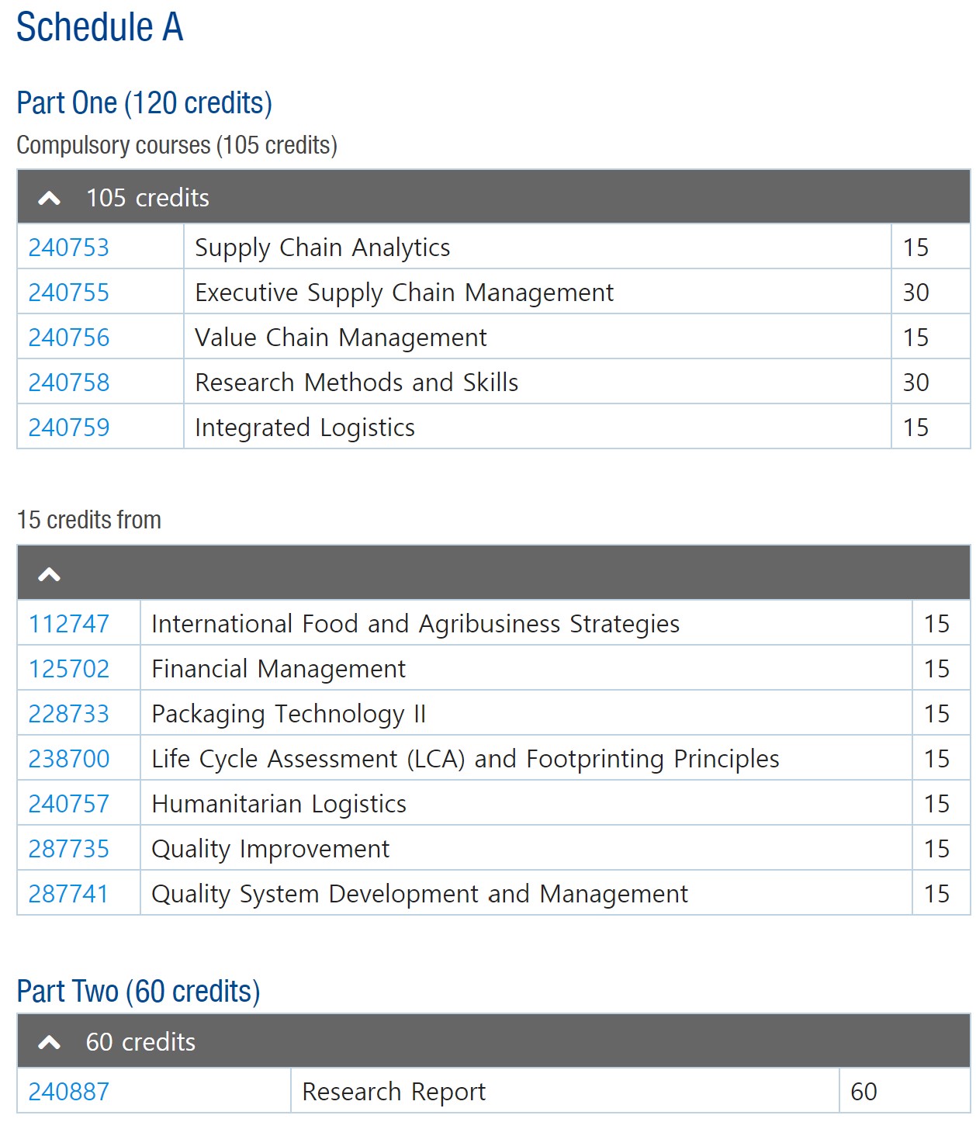Open course code 240755 link
Image resolution: width=976 pixels, height=1122 pixels.
pyautogui.click(x=69, y=293)
